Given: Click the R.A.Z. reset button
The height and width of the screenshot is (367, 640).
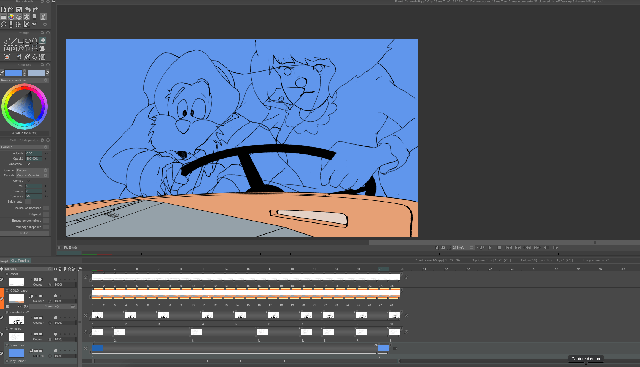Looking at the screenshot, I should point(25,233).
